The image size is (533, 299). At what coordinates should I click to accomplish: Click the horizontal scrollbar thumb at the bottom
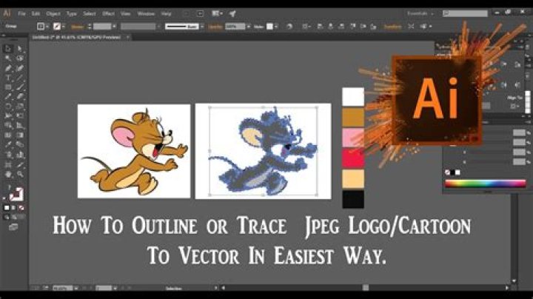tap(366, 288)
